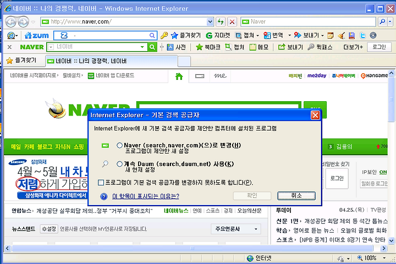Open 메모 memo in Naver toolbar
The image size is (396, 264).
(259, 47)
